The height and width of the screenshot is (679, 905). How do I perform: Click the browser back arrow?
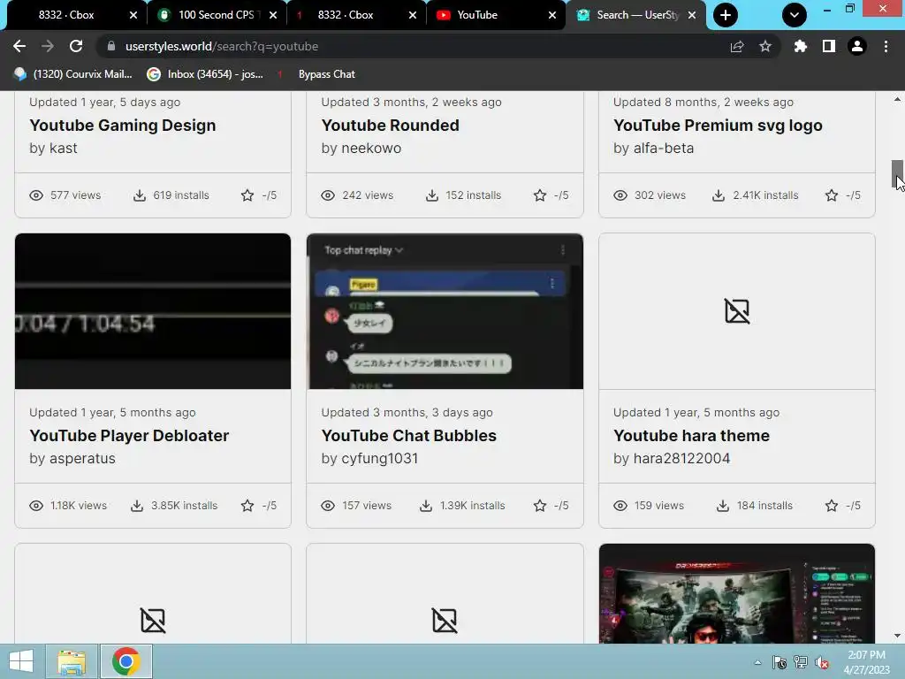point(19,46)
